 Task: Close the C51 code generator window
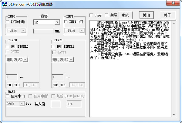click(x=173, y=3)
